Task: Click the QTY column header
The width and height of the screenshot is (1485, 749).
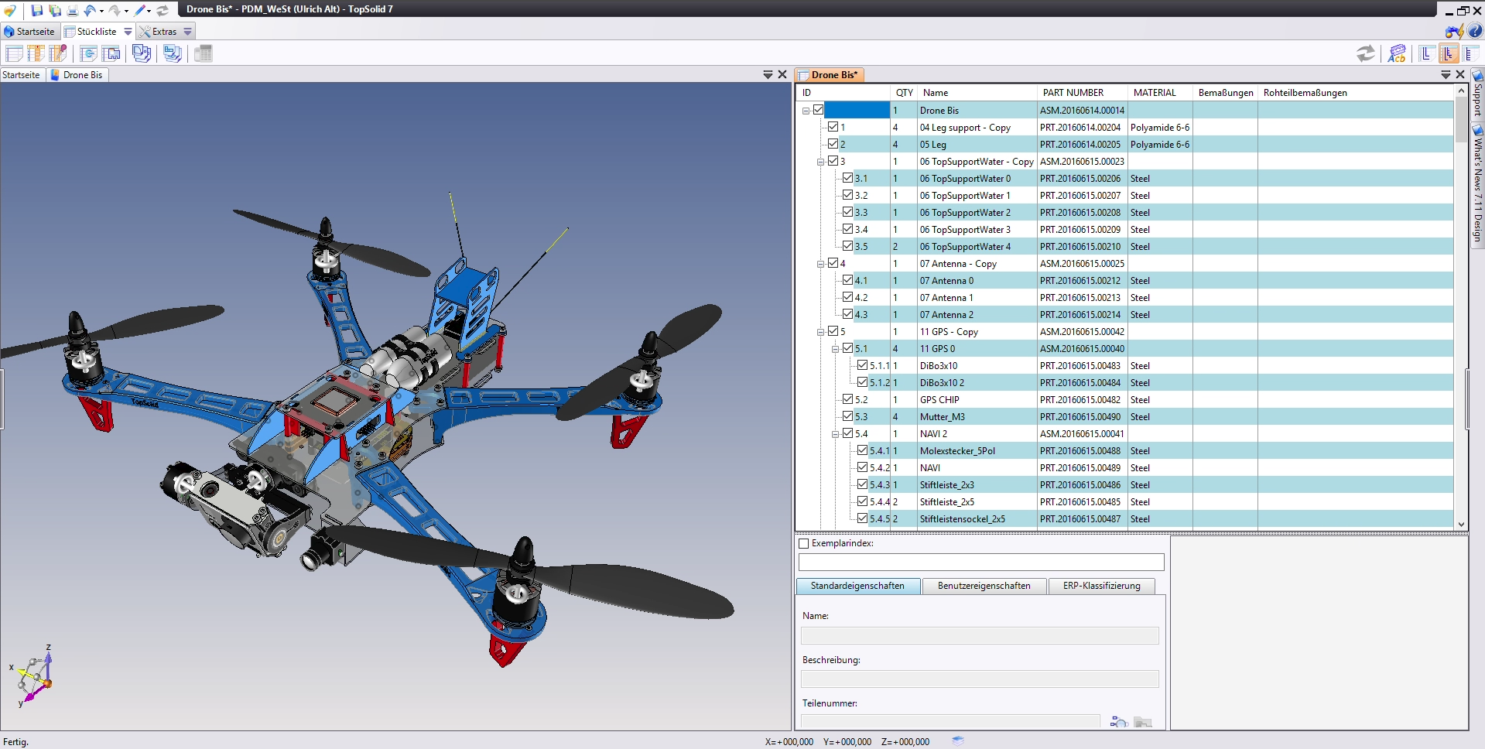Action: pos(904,92)
